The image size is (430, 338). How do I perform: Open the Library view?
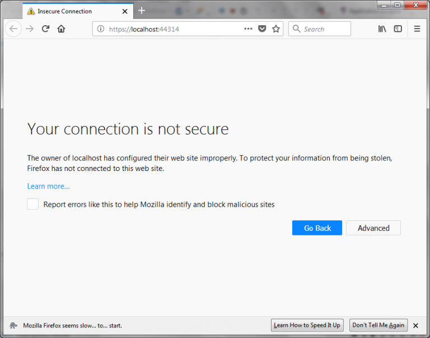[x=382, y=29]
